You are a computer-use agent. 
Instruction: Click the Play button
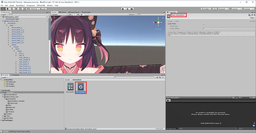pos(123,9)
